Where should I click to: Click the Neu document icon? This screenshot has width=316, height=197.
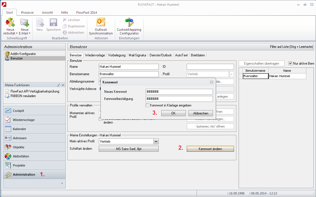tap(40, 22)
